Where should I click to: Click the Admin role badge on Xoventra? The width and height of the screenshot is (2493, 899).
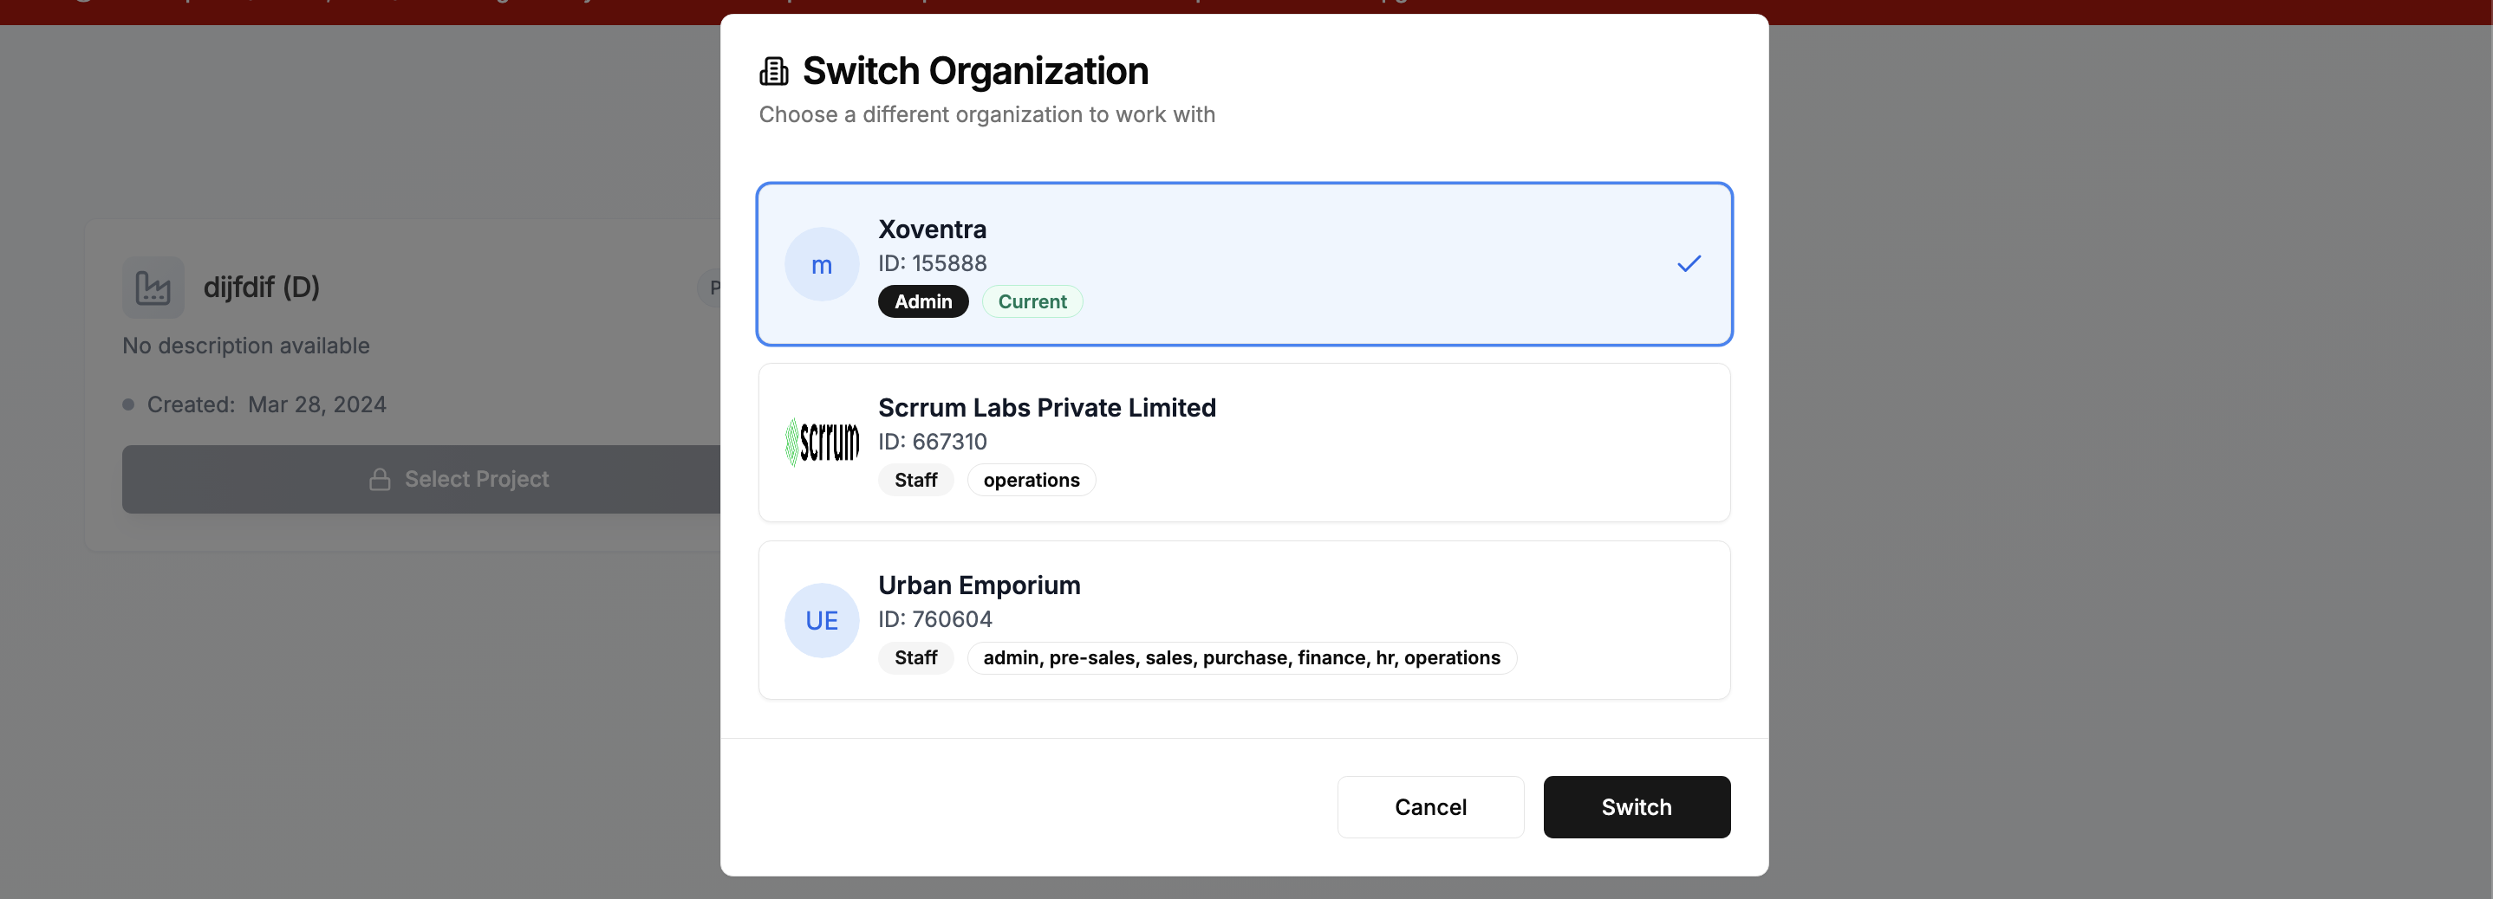coord(922,301)
